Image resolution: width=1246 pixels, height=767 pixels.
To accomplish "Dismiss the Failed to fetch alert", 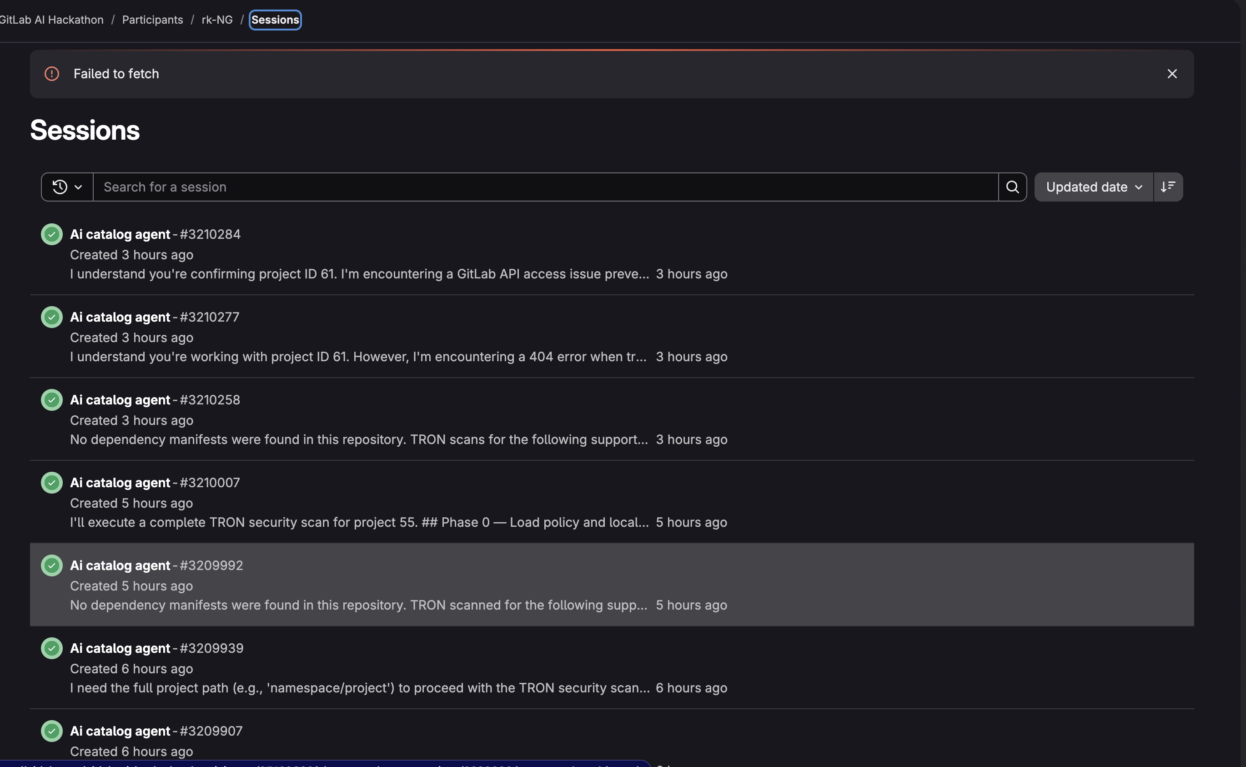I will point(1172,74).
